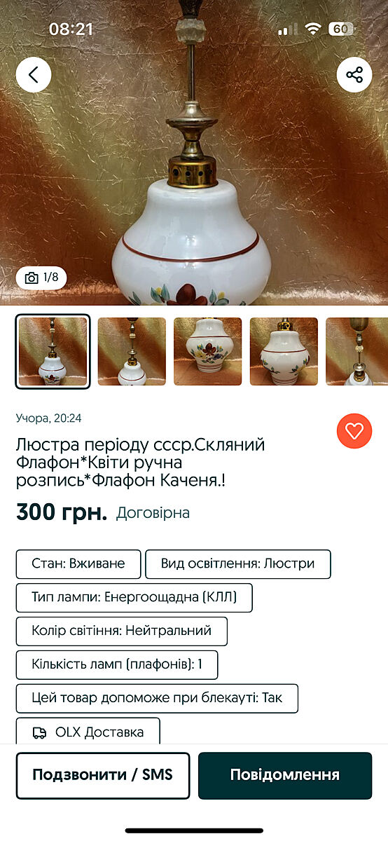The height and width of the screenshot is (841, 388).
Task: View fourth thumbnail of lamp shade
Action: click(284, 351)
